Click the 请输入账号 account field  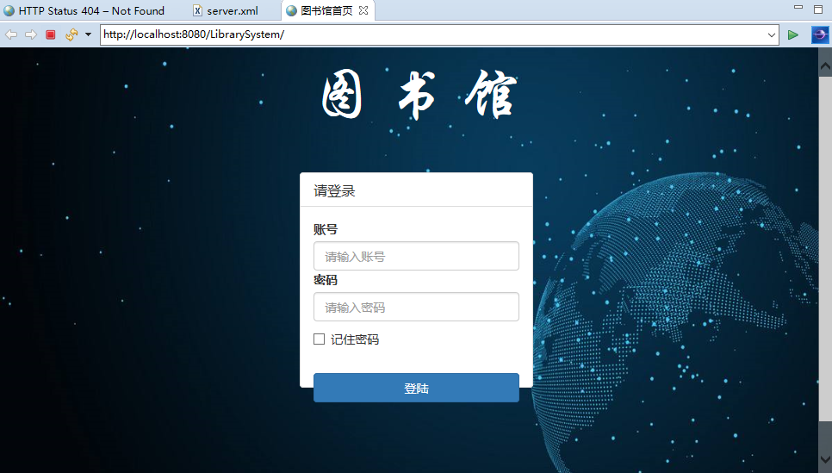[416, 256]
